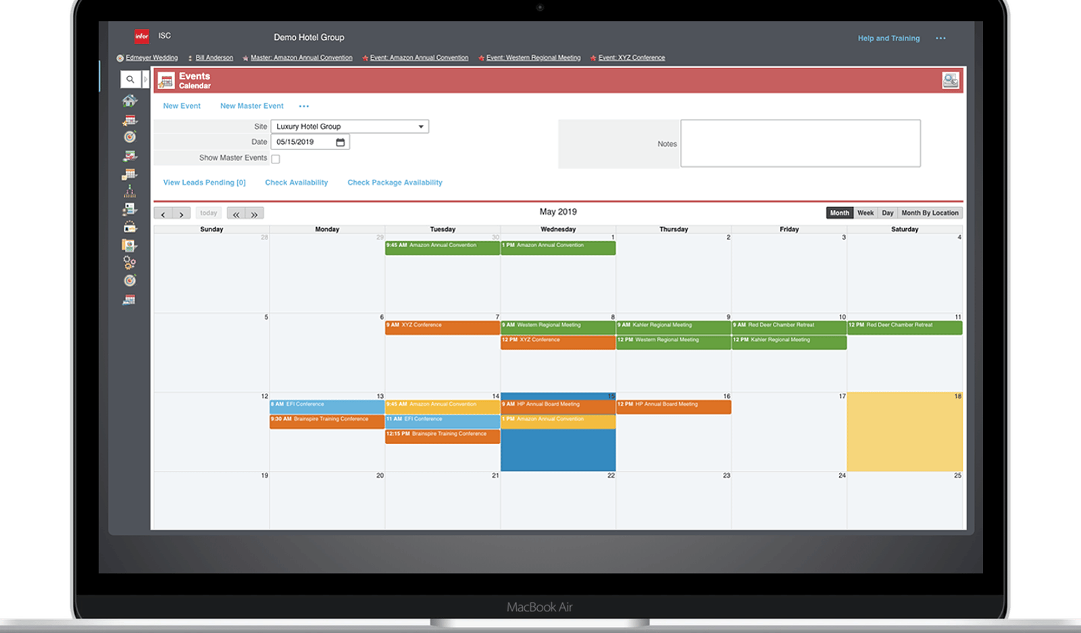Image resolution: width=1081 pixels, height=633 pixels.
Task: Switch to Month By Location view
Action: click(x=930, y=213)
